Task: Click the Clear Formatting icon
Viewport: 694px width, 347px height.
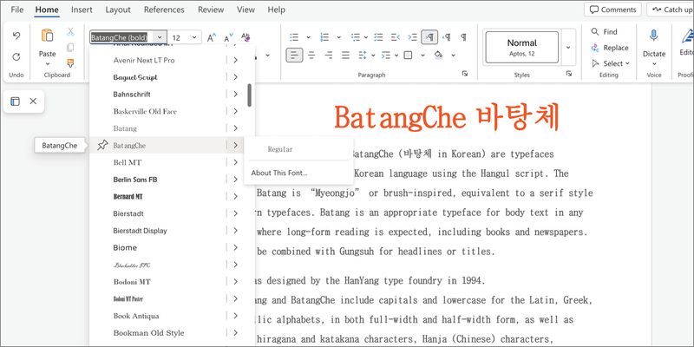Action: click(x=246, y=37)
